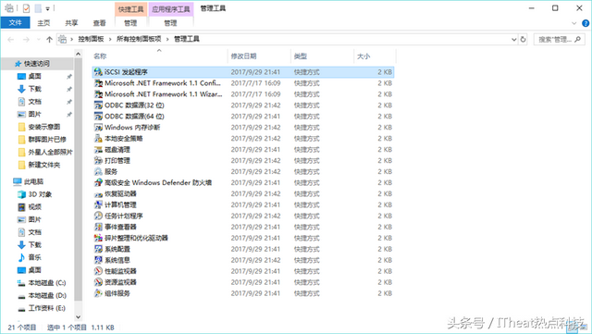The image size is (592, 334).
Task: Select 打印管理 icon
Action: pyautogui.click(x=98, y=161)
